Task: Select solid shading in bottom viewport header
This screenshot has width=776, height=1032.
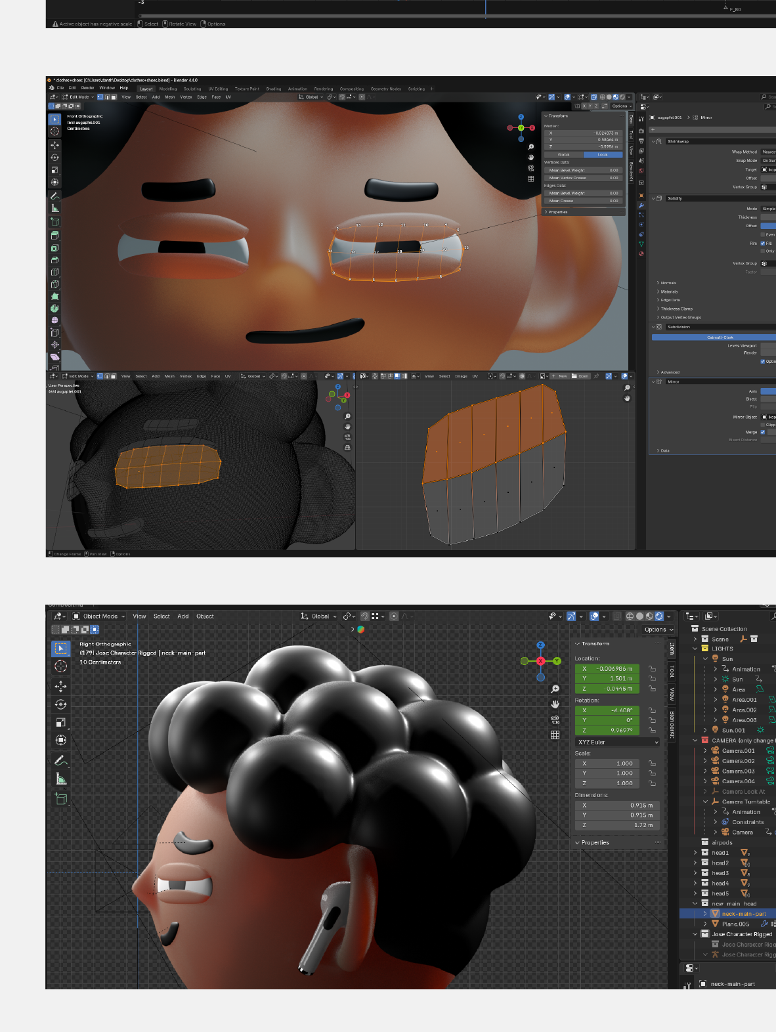Action: tap(639, 616)
